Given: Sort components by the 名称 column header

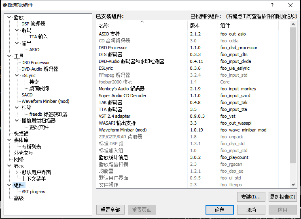Looking at the screenshot, I should point(142,25).
